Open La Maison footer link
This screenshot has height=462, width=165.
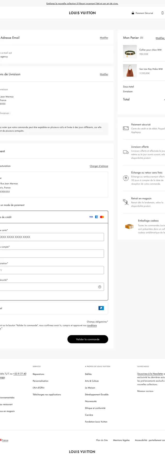coord(90,388)
